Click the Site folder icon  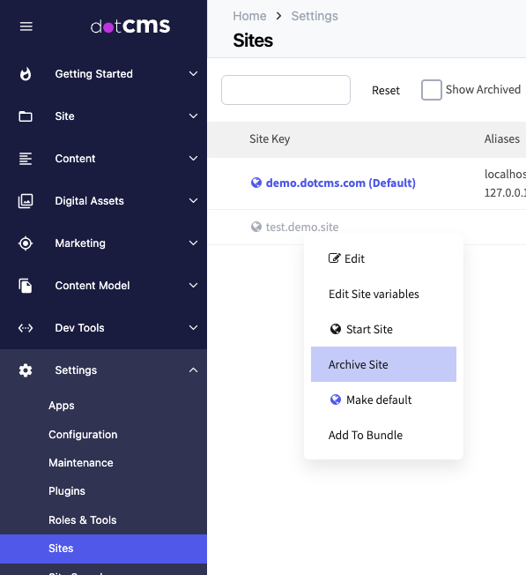click(26, 116)
